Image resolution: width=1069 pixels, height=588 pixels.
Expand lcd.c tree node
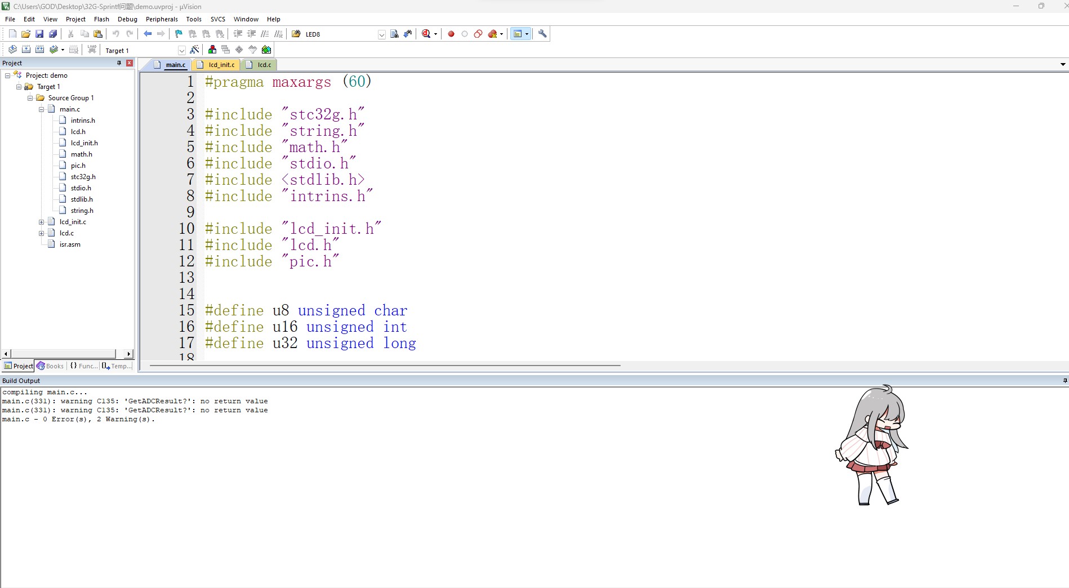pos(41,233)
